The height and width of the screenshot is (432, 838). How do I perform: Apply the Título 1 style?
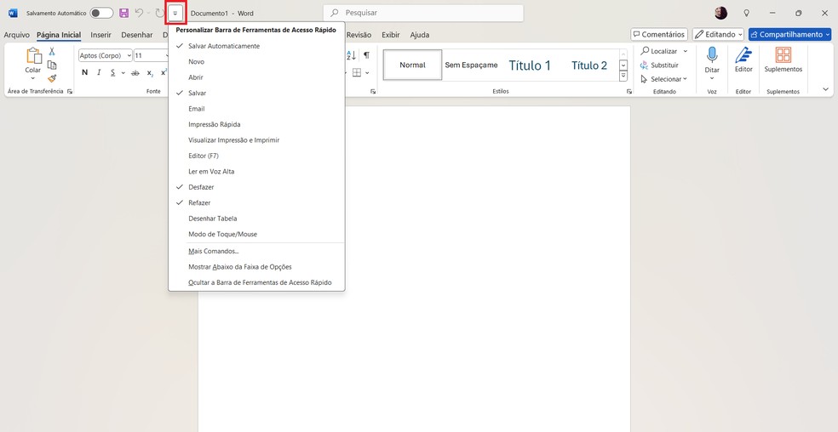(530, 65)
